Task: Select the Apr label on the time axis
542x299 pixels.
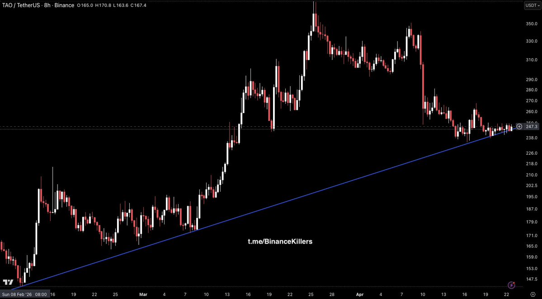Action: [359, 294]
